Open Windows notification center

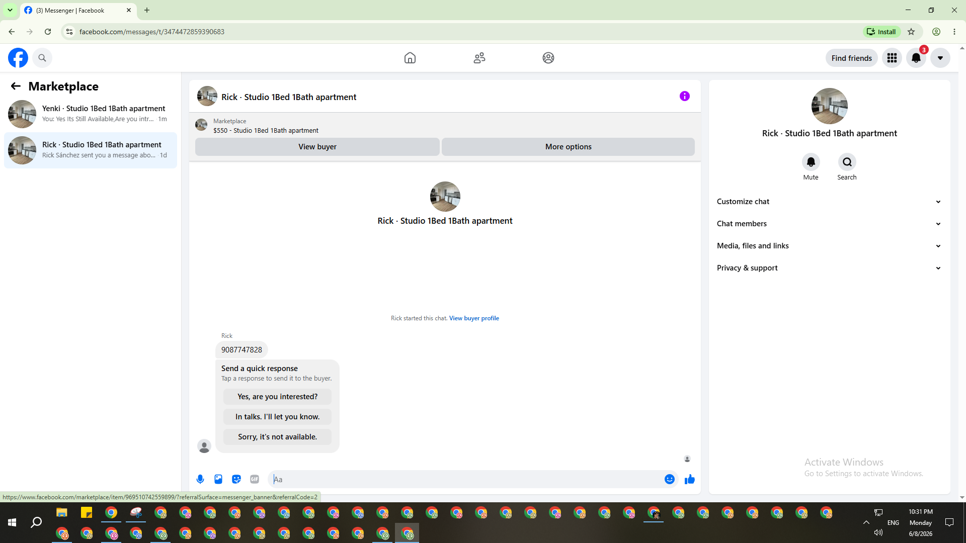click(x=949, y=523)
